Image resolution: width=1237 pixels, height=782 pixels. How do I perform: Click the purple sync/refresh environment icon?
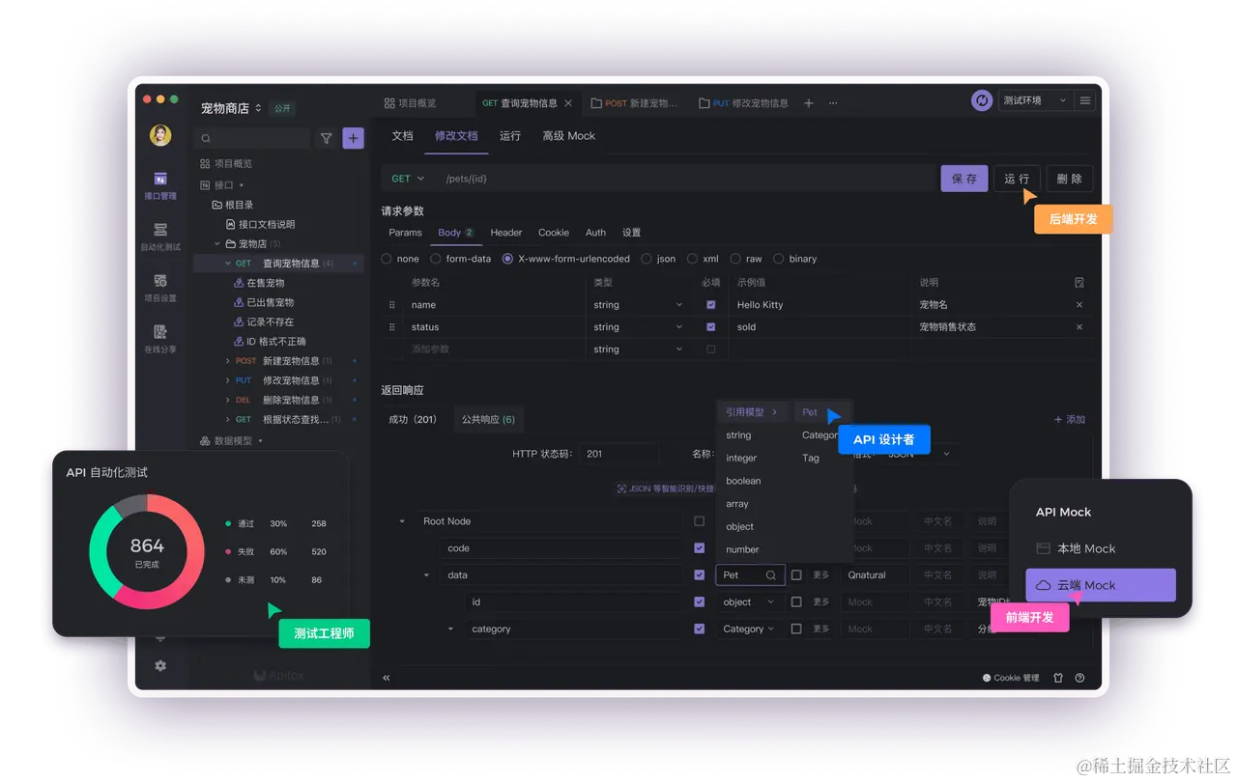point(981,100)
